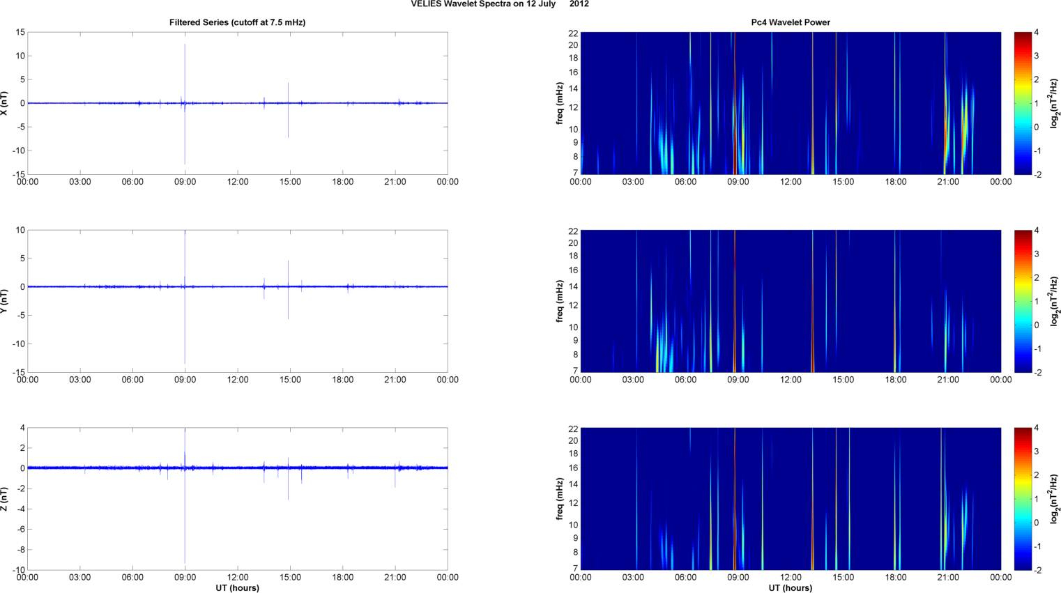Click the 'X (nT)' y-axis label
Screen dimensions: 1061x593
[5, 103]
